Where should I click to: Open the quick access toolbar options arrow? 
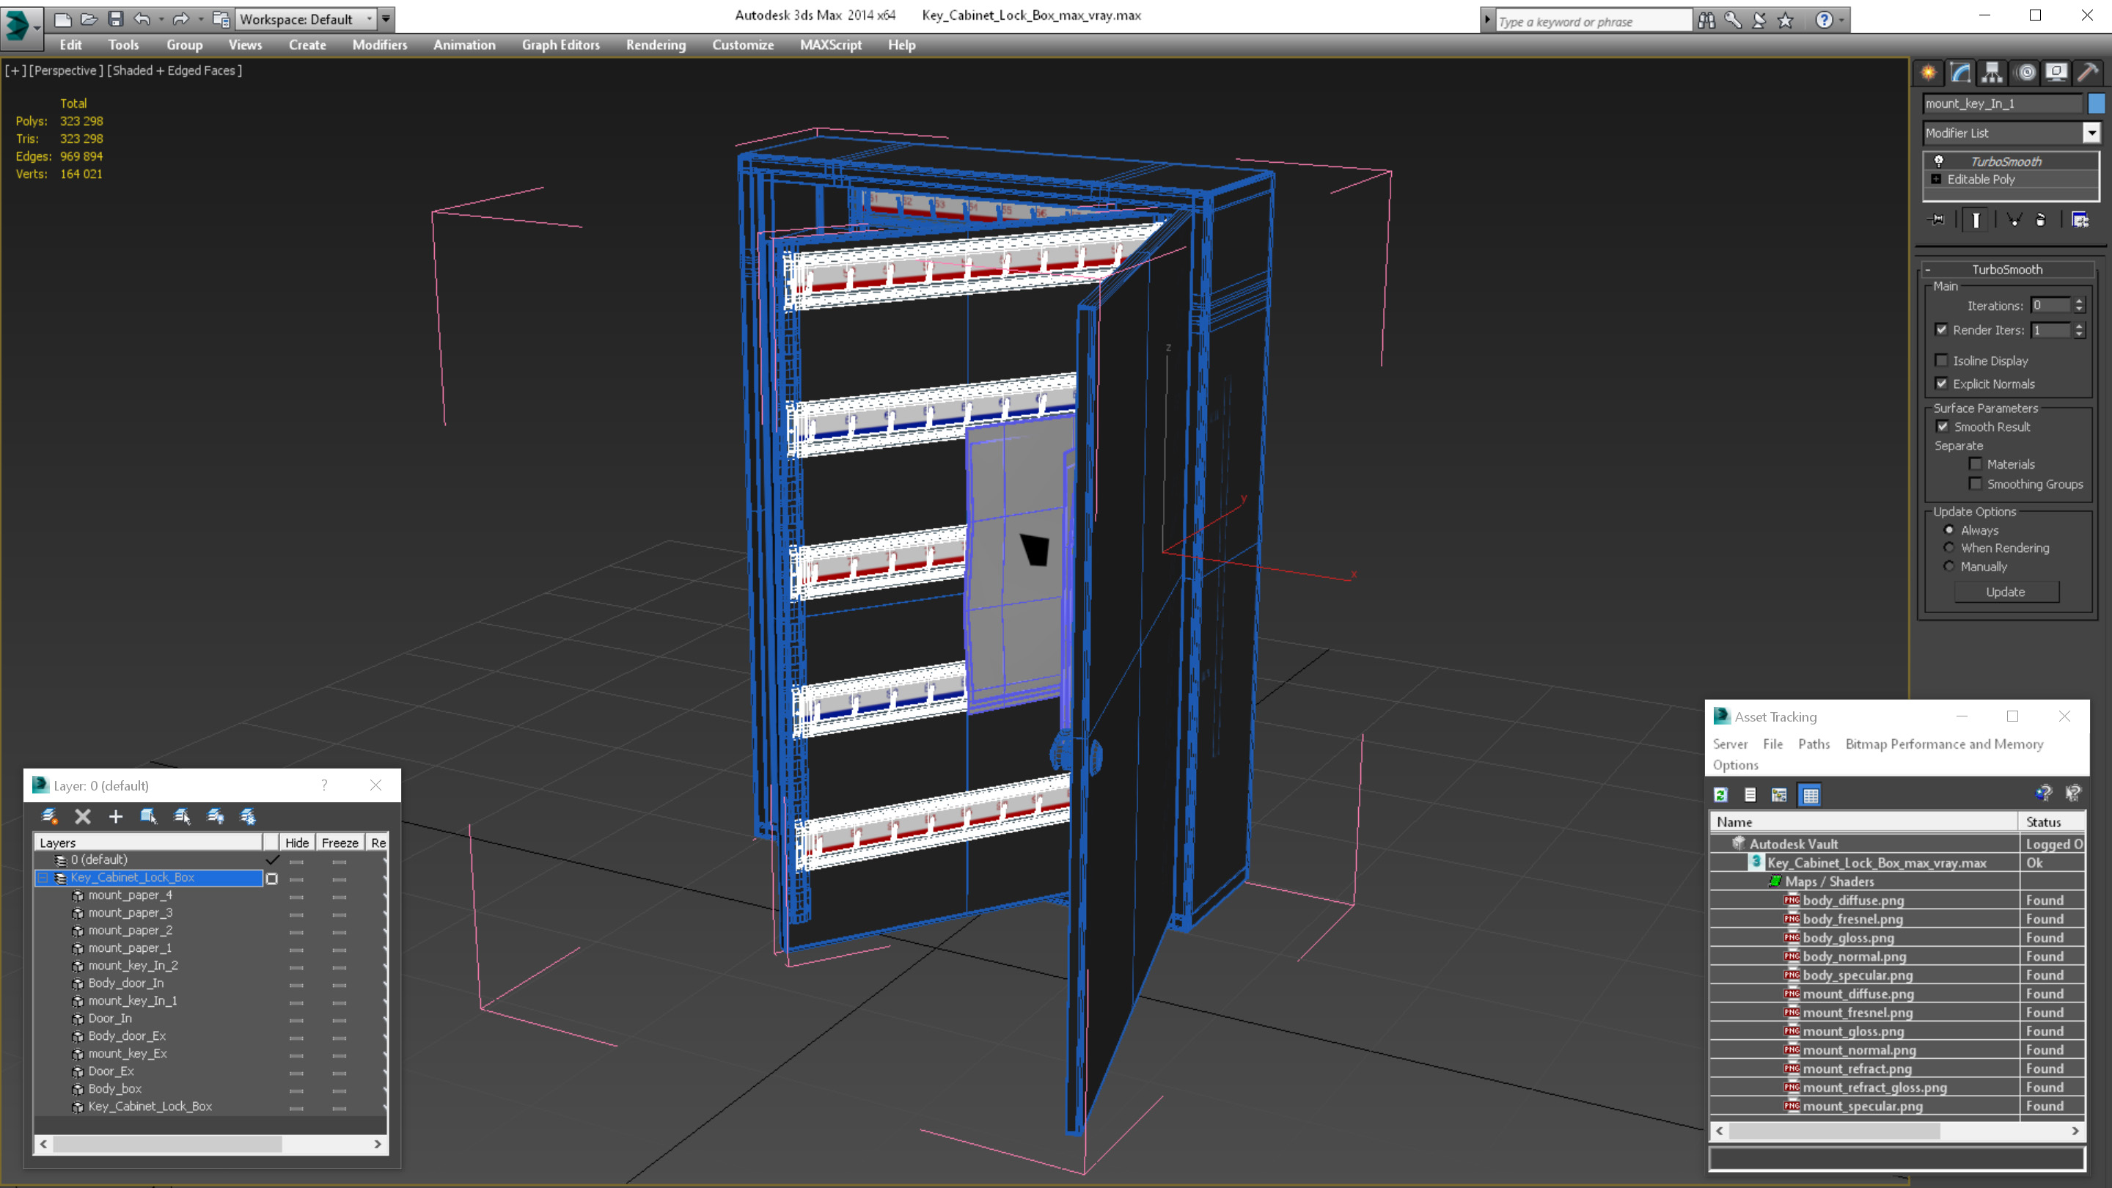386,19
